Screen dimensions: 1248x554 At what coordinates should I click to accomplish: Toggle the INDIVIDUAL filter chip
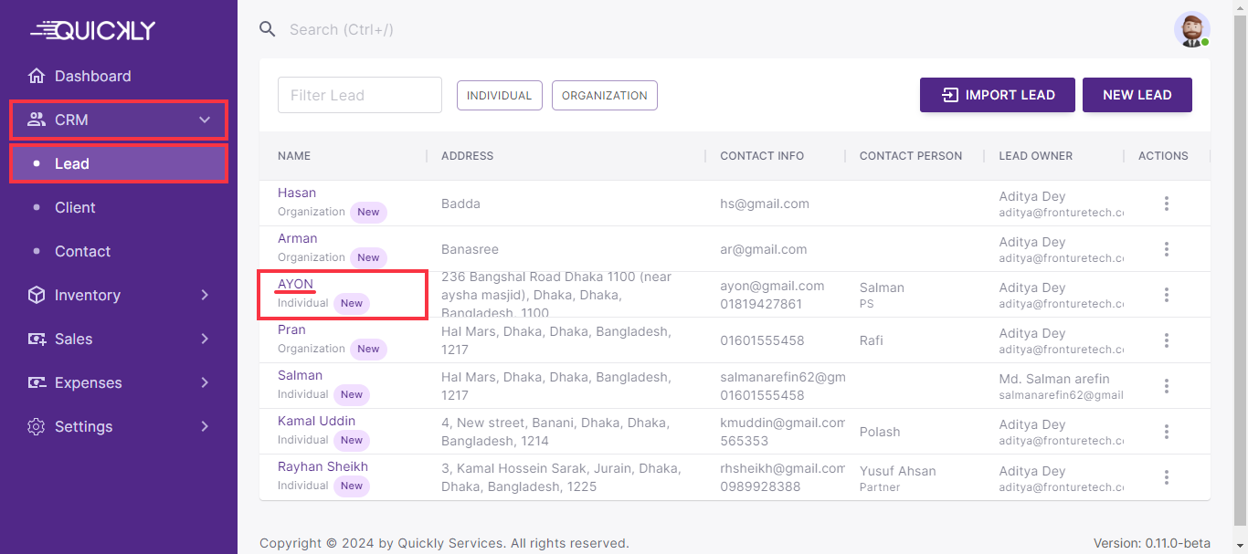[x=499, y=95]
